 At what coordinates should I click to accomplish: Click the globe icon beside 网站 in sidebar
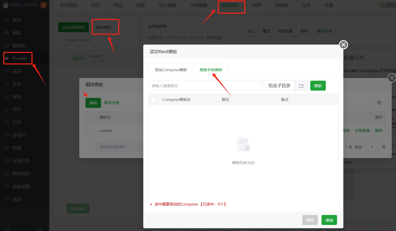tap(7, 33)
